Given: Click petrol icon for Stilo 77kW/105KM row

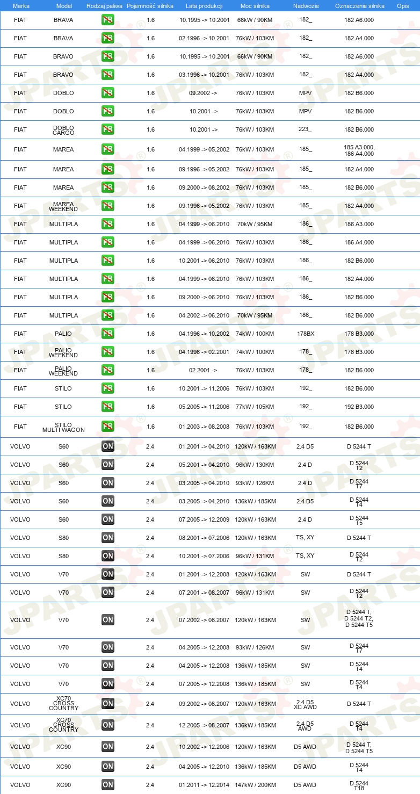Looking at the screenshot, I should click(x=107, y=407).
